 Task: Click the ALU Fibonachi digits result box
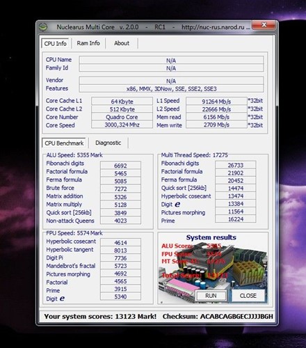[x=120, y=166]
